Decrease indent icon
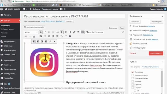167x94 pixels. pos(53,36)
